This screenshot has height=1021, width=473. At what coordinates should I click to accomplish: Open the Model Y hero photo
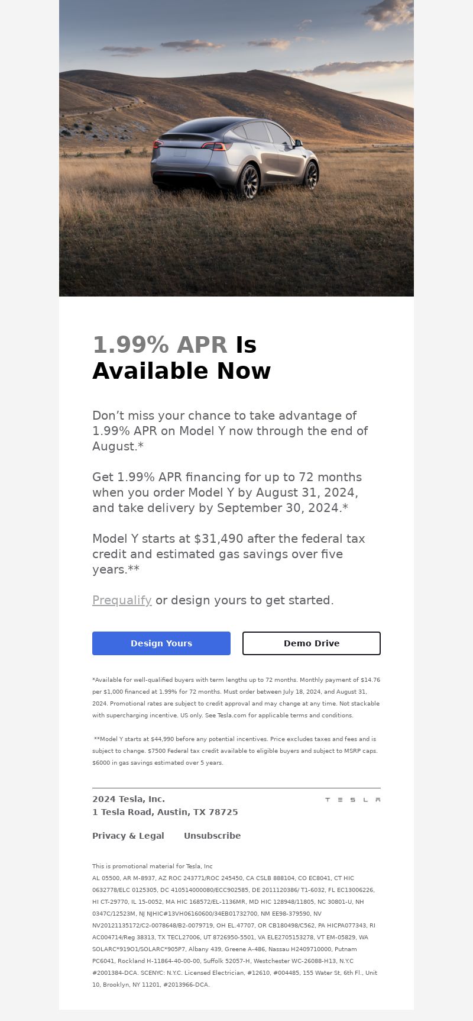tap(237, 148)
